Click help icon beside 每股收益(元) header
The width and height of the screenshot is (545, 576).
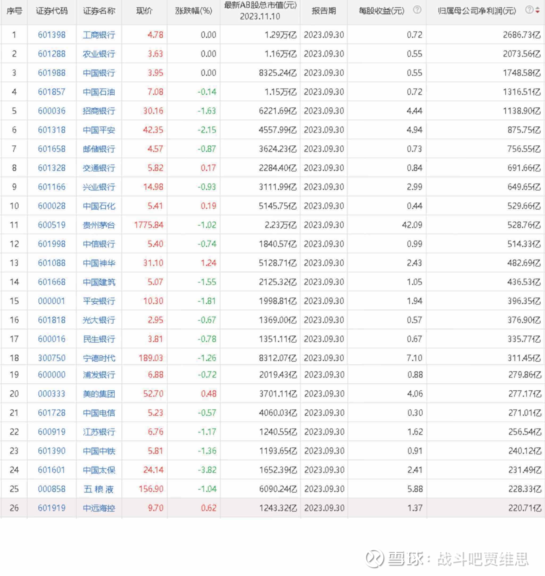tap(417, 10)
